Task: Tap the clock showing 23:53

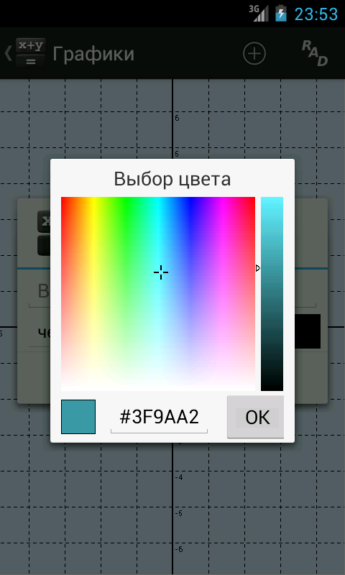Action: click(316, 14)
